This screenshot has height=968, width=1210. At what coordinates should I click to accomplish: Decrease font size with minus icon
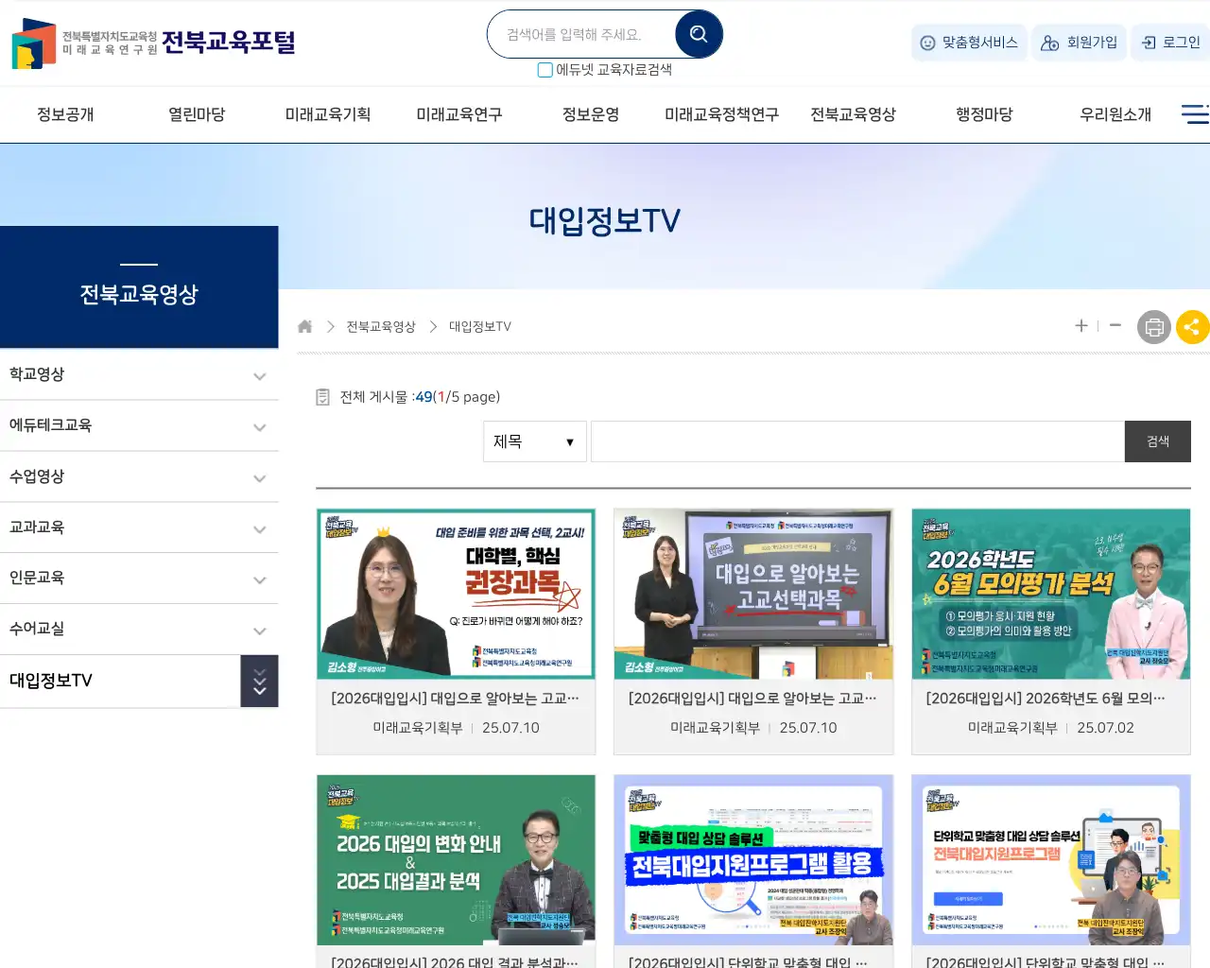(1115, 325)
